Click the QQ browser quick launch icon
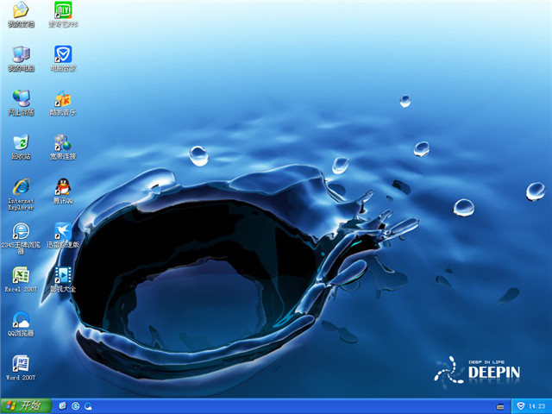The width and height of the screenshot is (552, 414). tap(88, 406)
